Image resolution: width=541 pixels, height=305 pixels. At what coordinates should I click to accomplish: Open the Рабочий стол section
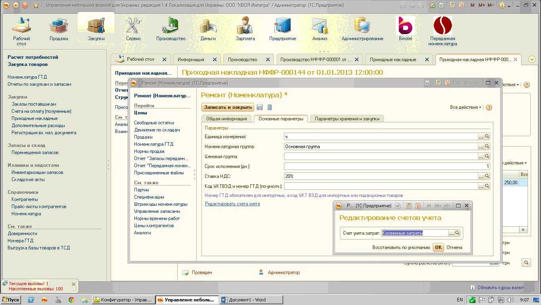click(21, 31)
